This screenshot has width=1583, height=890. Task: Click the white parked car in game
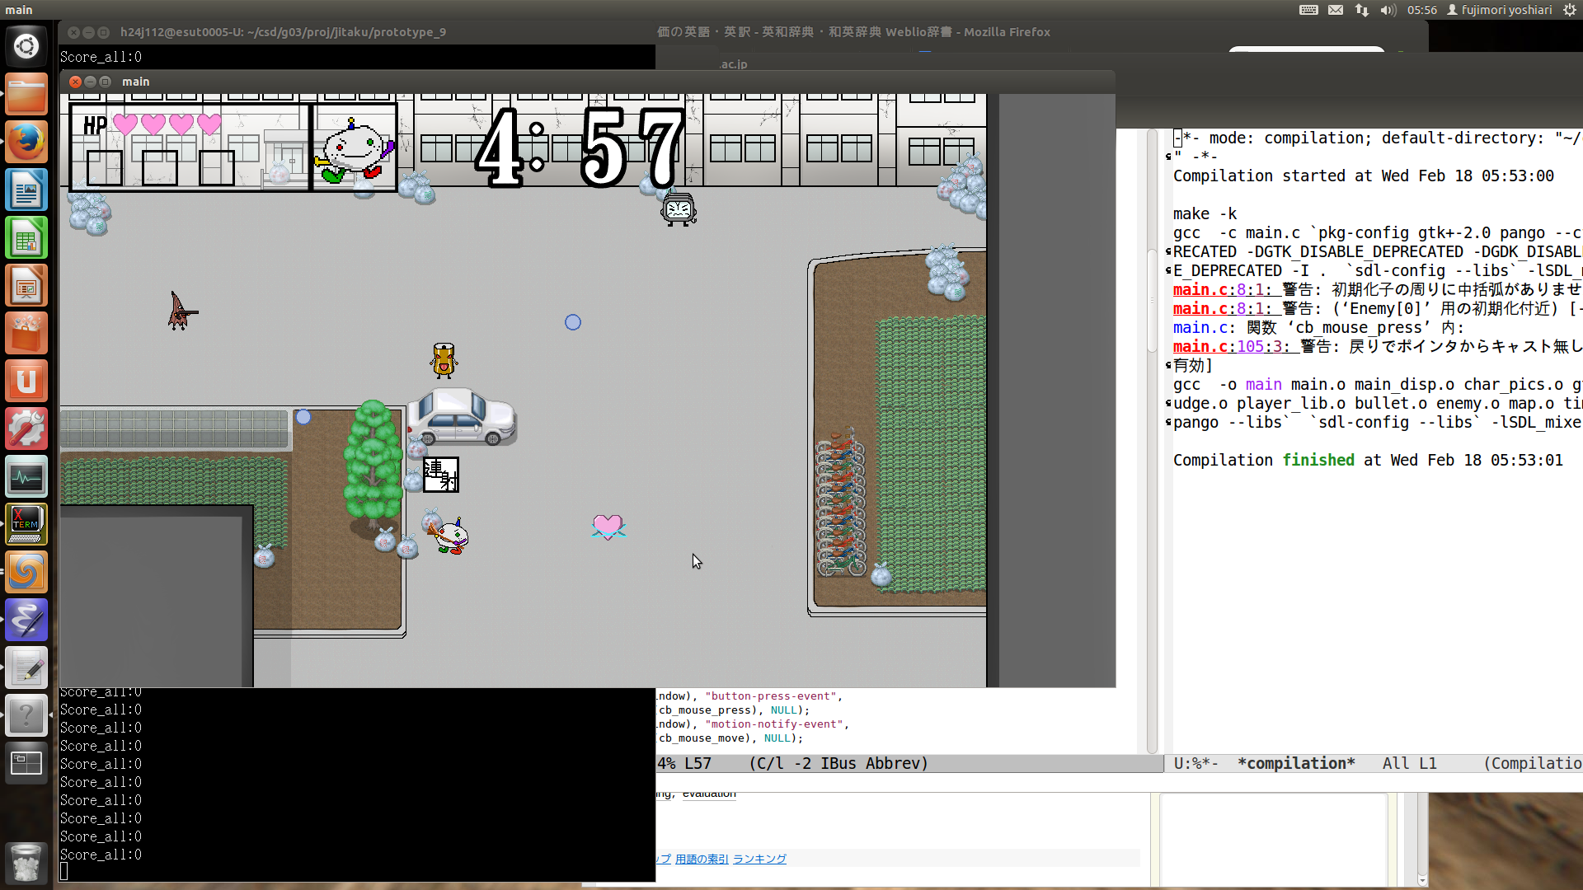point(462,417)
